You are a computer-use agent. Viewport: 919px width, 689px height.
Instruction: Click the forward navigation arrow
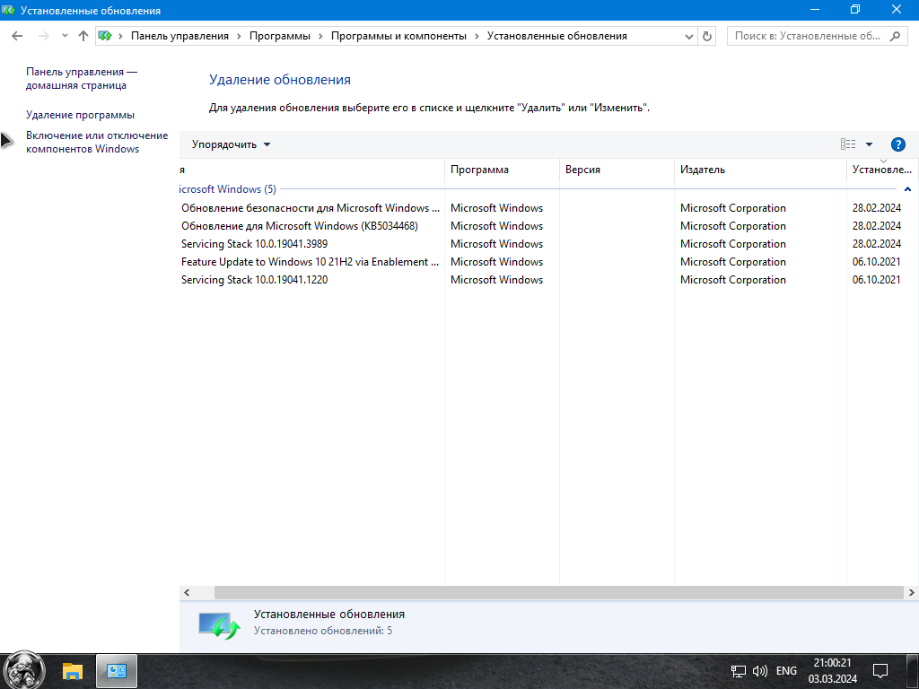[43, 36]
